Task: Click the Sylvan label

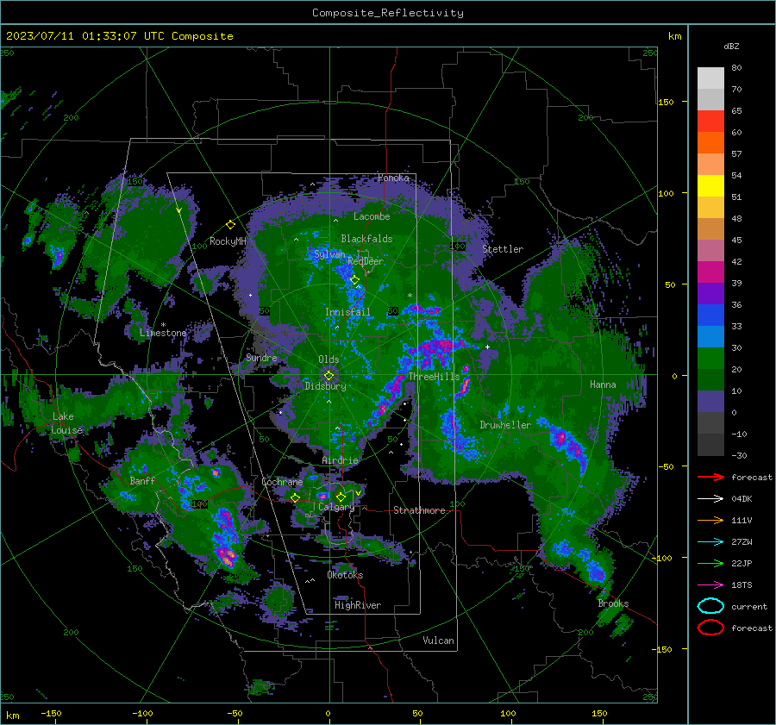Action: coord(329,254)
